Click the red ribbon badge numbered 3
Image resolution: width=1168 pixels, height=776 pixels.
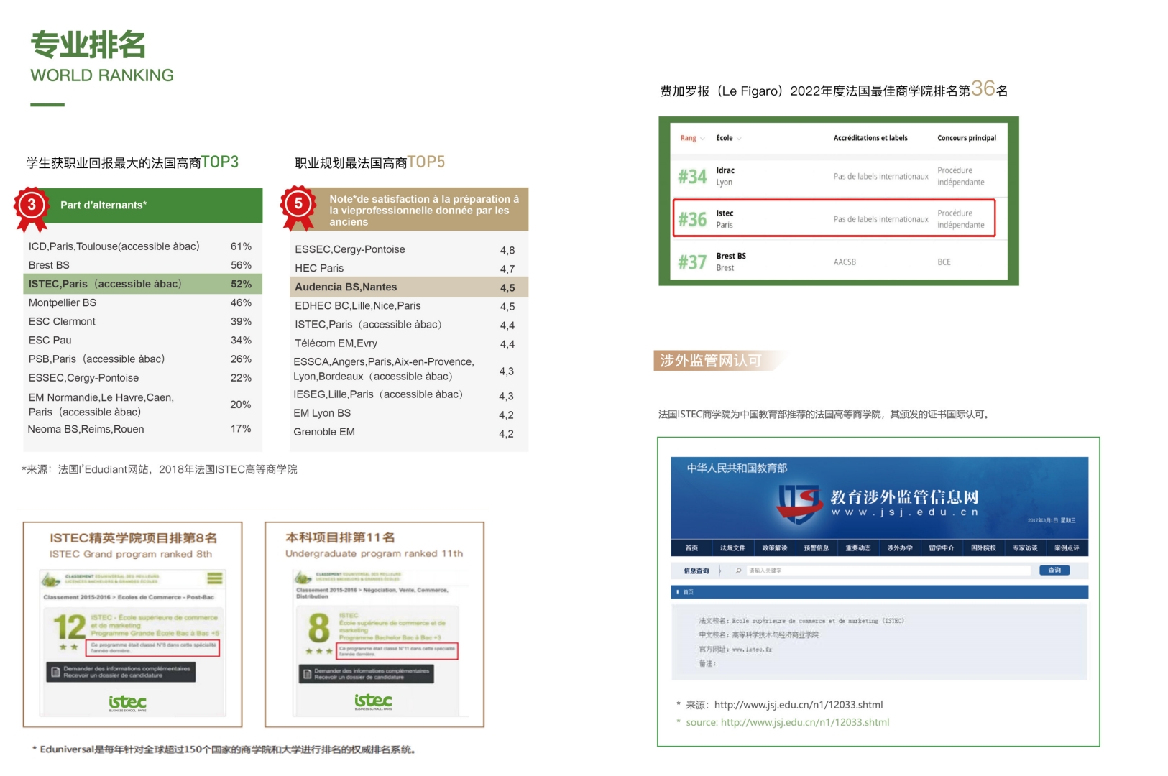(x=31, y=206)
